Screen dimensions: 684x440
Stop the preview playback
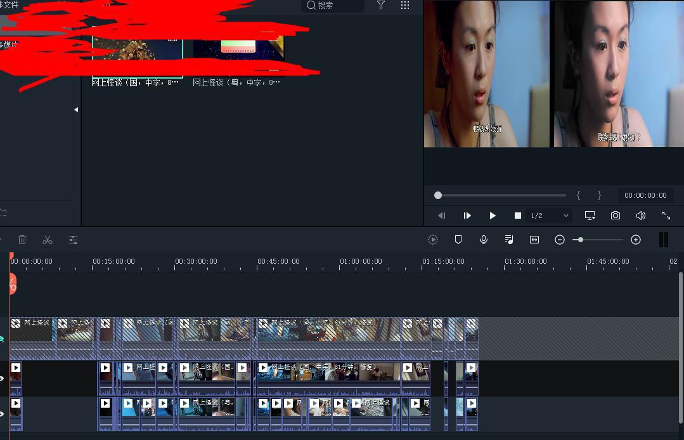coord(518,216)
